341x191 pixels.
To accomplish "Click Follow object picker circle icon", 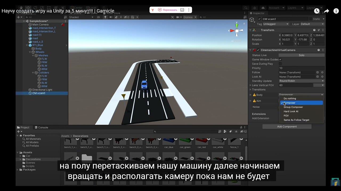I will (x=318, y=72).
